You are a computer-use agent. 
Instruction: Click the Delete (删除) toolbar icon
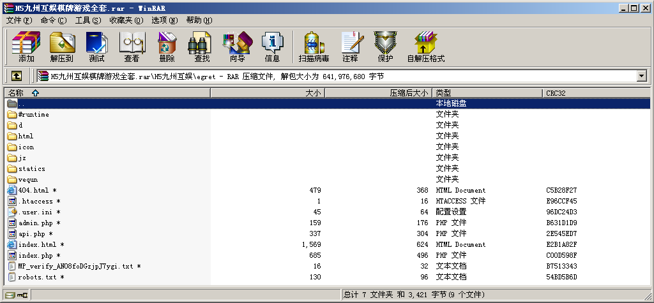[x=167, y=47]
